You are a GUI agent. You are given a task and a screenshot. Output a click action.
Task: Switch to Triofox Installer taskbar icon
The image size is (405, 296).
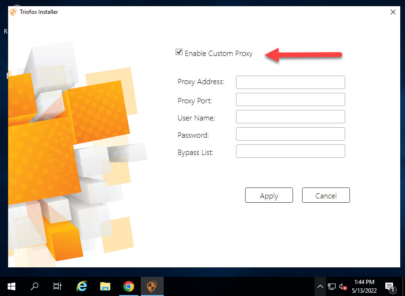[152, 286]
